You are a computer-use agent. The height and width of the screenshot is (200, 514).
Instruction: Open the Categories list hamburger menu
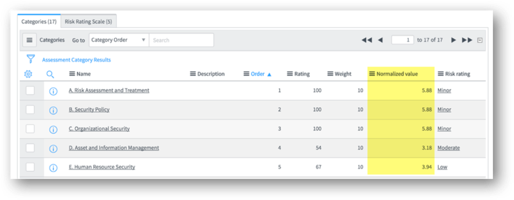click(x=29, y=40)
